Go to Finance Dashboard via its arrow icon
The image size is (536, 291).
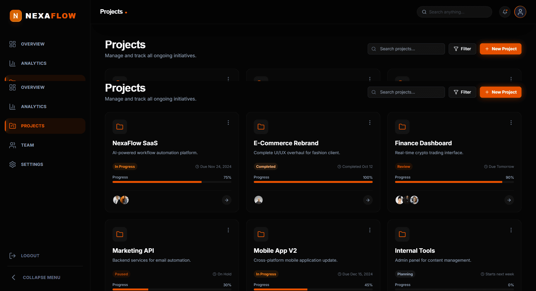[x=509, y=200]
